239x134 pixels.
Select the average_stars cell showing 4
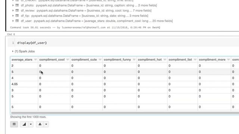pos(24,78)
